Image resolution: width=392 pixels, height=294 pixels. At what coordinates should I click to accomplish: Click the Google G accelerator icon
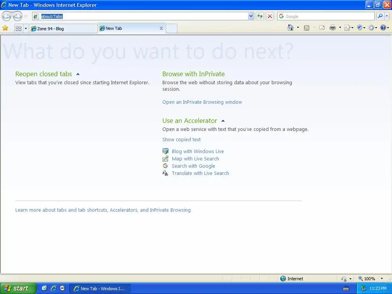[165, 166]
